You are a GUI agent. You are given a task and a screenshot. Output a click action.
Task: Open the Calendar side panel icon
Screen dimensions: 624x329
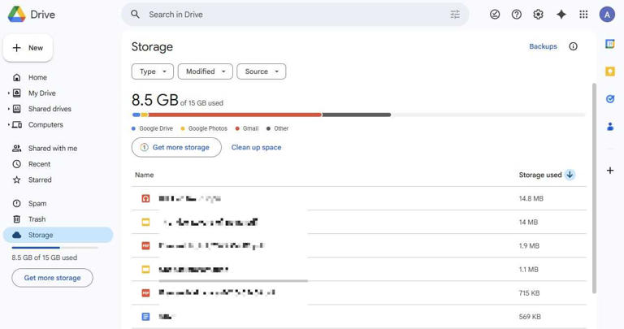click(609, 44)
